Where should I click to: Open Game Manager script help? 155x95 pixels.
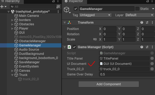[x=142, y=47]
